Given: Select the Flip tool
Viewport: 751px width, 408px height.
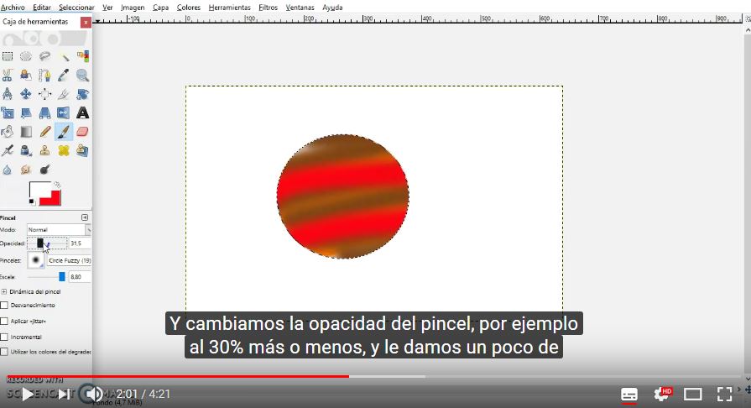Looking at the screenshot, I should click(x=64, y=112).
